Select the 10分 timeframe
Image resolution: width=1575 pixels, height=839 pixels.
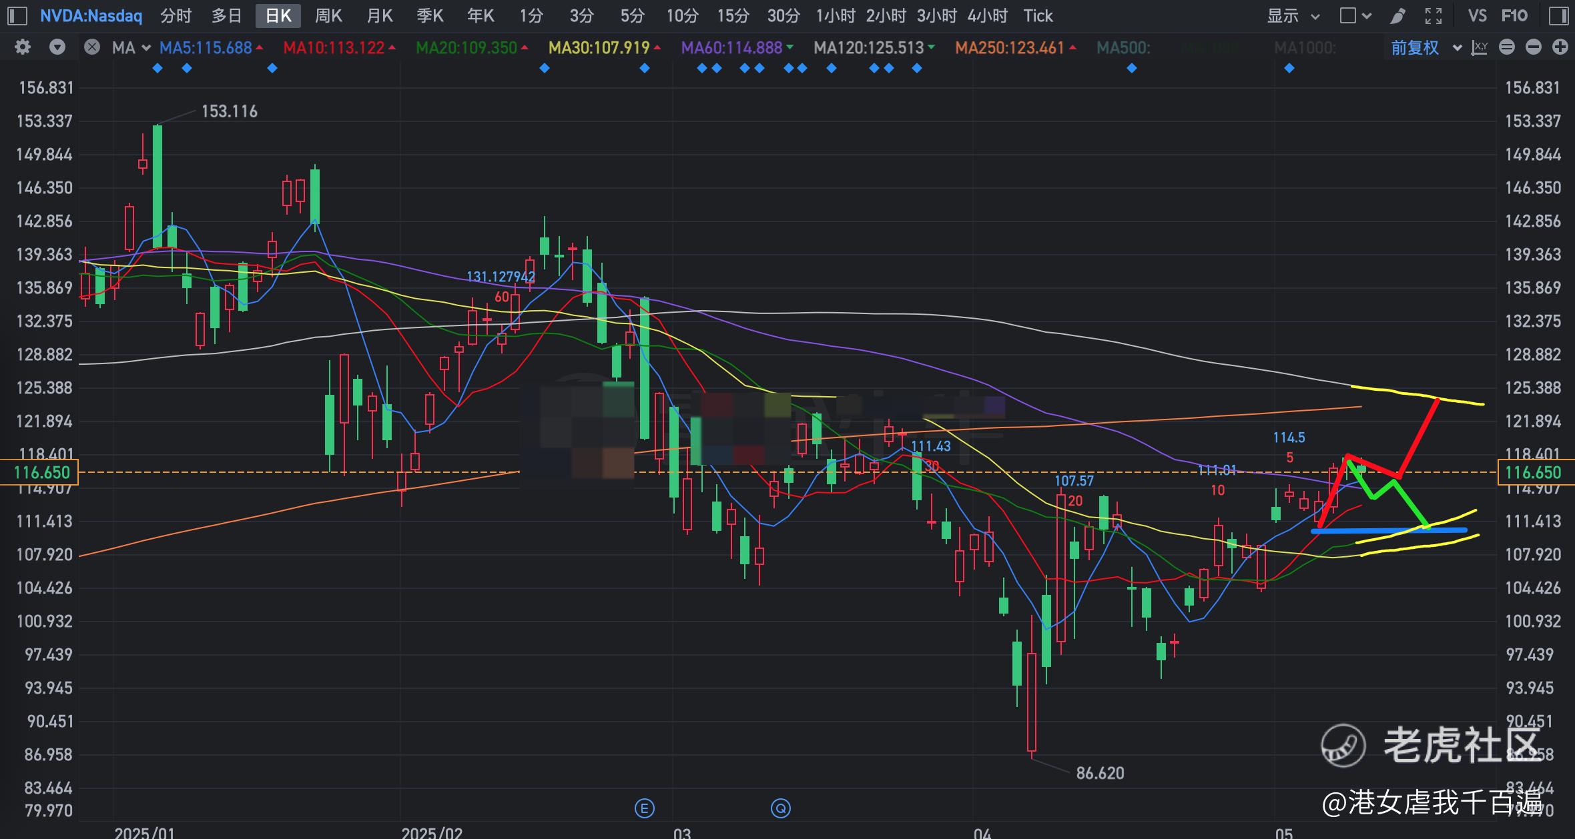(x=683, y=15)
